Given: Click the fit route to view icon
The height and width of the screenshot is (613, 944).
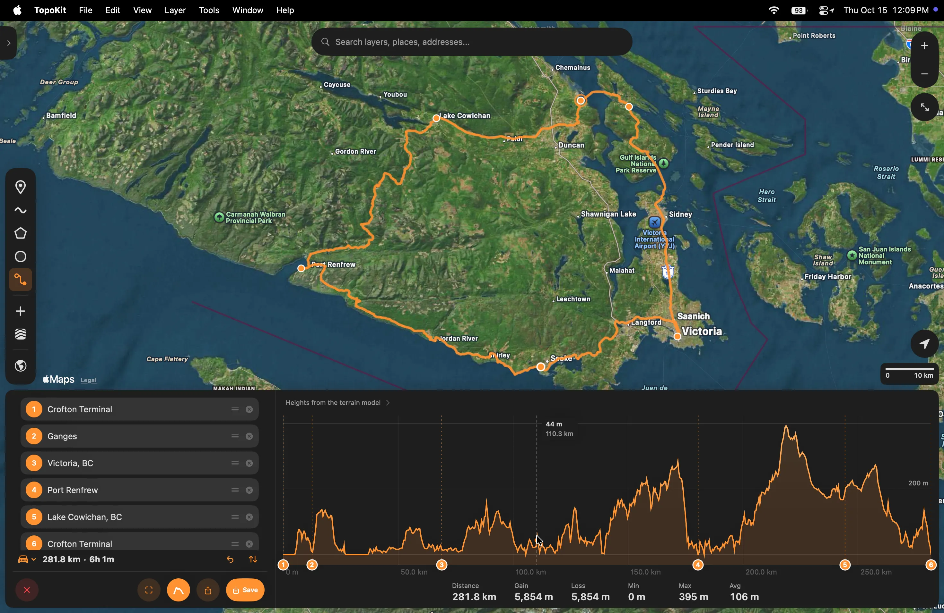Looking at the screenshot, I should click(149, 590).
